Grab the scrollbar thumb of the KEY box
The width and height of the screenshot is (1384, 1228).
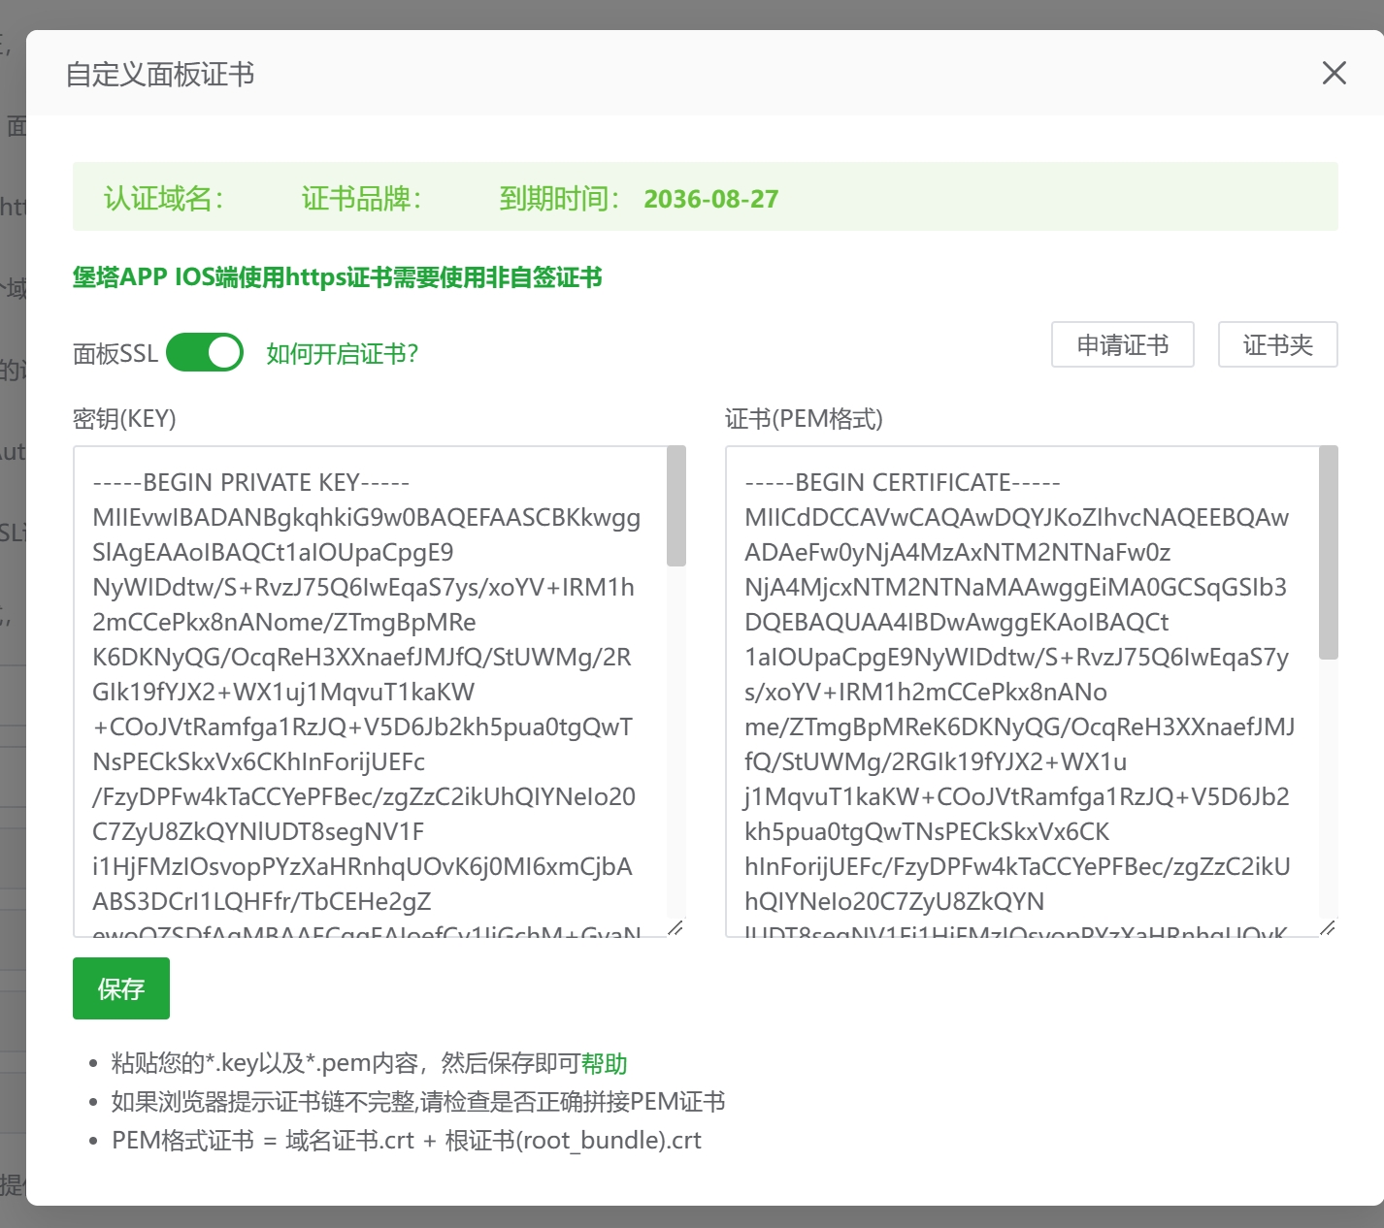click(676, 506)
